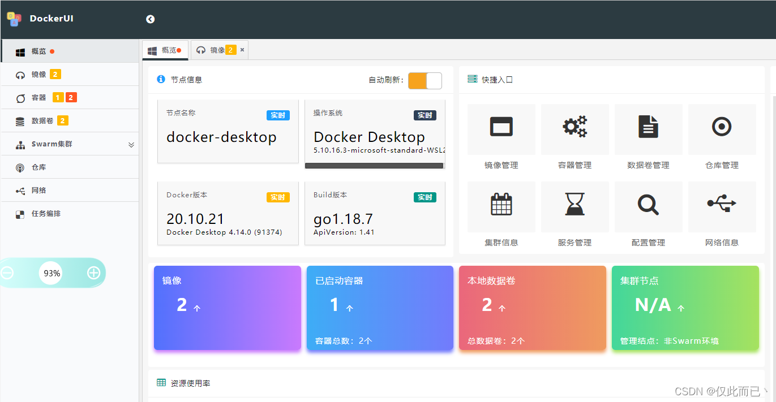Click the 93% zoom level indicator
Image resolution: width=776 pixels, height=402 pixels.
coord(52,273)
